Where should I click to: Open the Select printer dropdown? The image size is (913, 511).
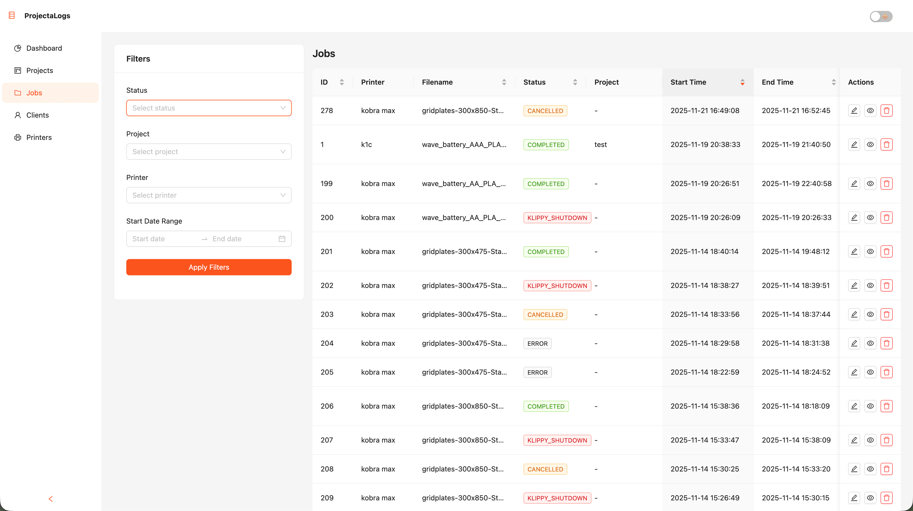(209, 195)
